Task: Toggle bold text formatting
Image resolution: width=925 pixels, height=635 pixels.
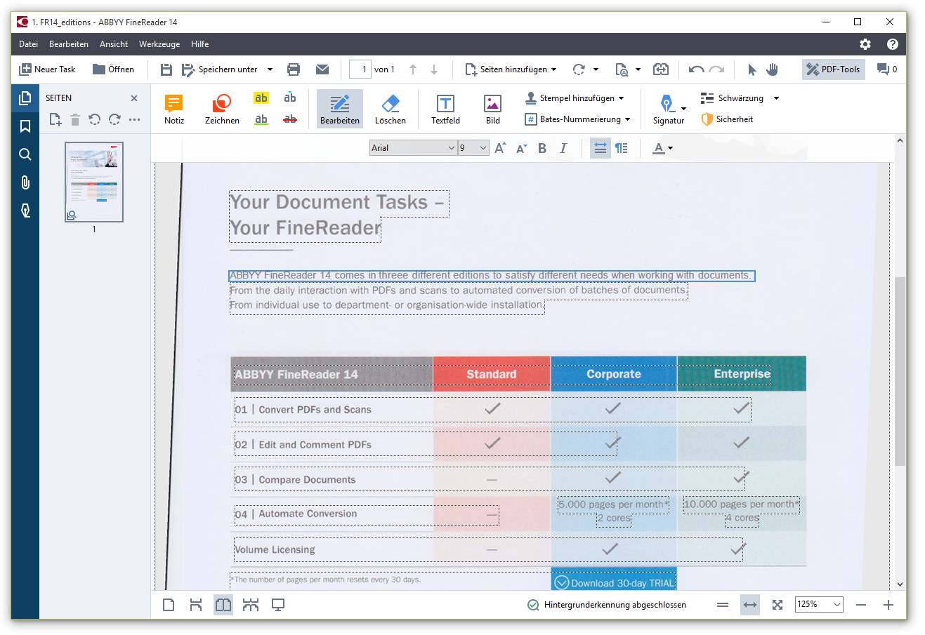Action: (542, 148)
